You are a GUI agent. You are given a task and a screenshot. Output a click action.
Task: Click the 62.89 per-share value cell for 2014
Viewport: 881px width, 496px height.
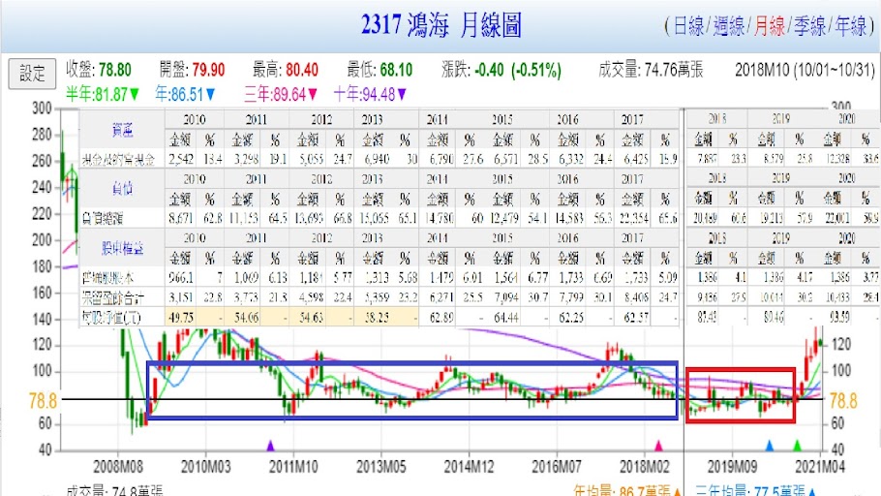tap(441, 318)
